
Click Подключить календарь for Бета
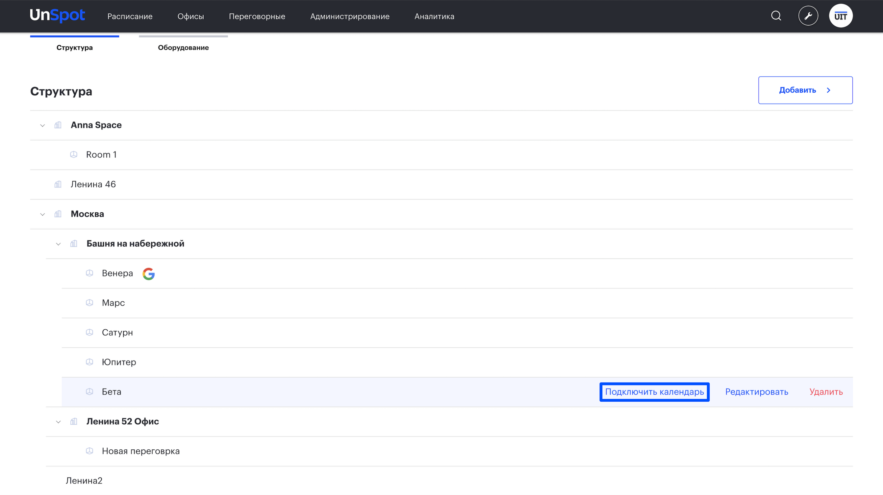[x=654, y=392]
